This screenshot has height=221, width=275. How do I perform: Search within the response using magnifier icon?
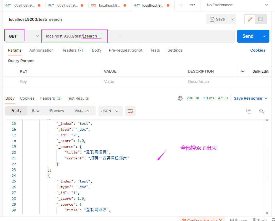click(x=261, y=111)
